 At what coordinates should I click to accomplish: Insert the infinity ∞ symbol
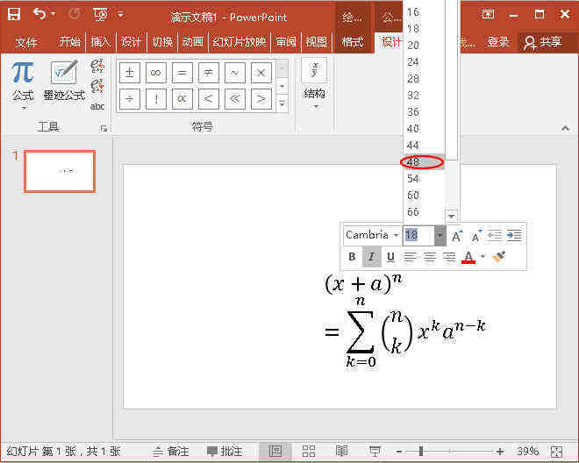pos(156,73)
